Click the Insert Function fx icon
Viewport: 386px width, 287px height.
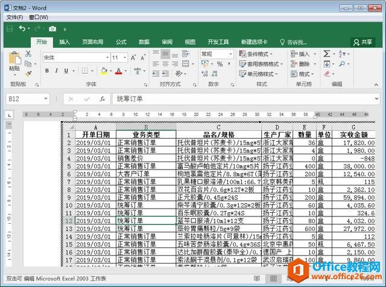[x=103, y=99]
